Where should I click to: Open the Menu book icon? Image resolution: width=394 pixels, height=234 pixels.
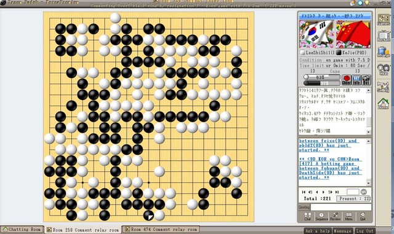348,216
